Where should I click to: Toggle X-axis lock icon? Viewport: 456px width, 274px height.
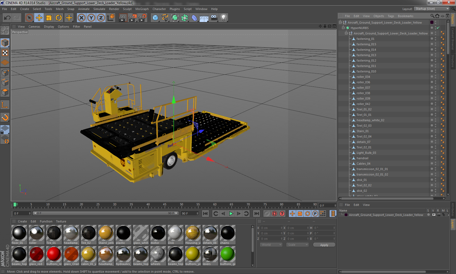click(x=81, y=18)
